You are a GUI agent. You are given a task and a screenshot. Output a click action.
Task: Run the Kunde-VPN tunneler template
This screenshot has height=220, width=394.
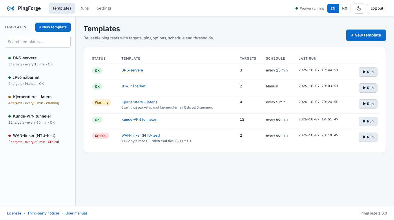click(368, 121)
